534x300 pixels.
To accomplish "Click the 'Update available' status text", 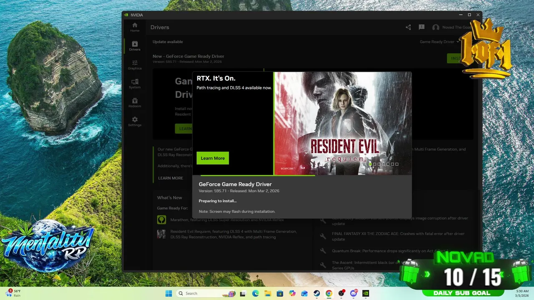I will [x=168, y=42].
